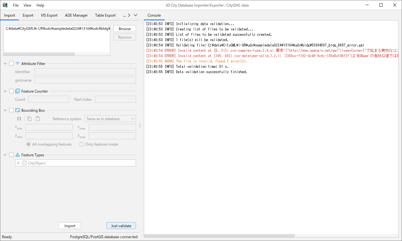Click 'PostgreSQL/PostGIS database connected' status text

coord(104,237)
